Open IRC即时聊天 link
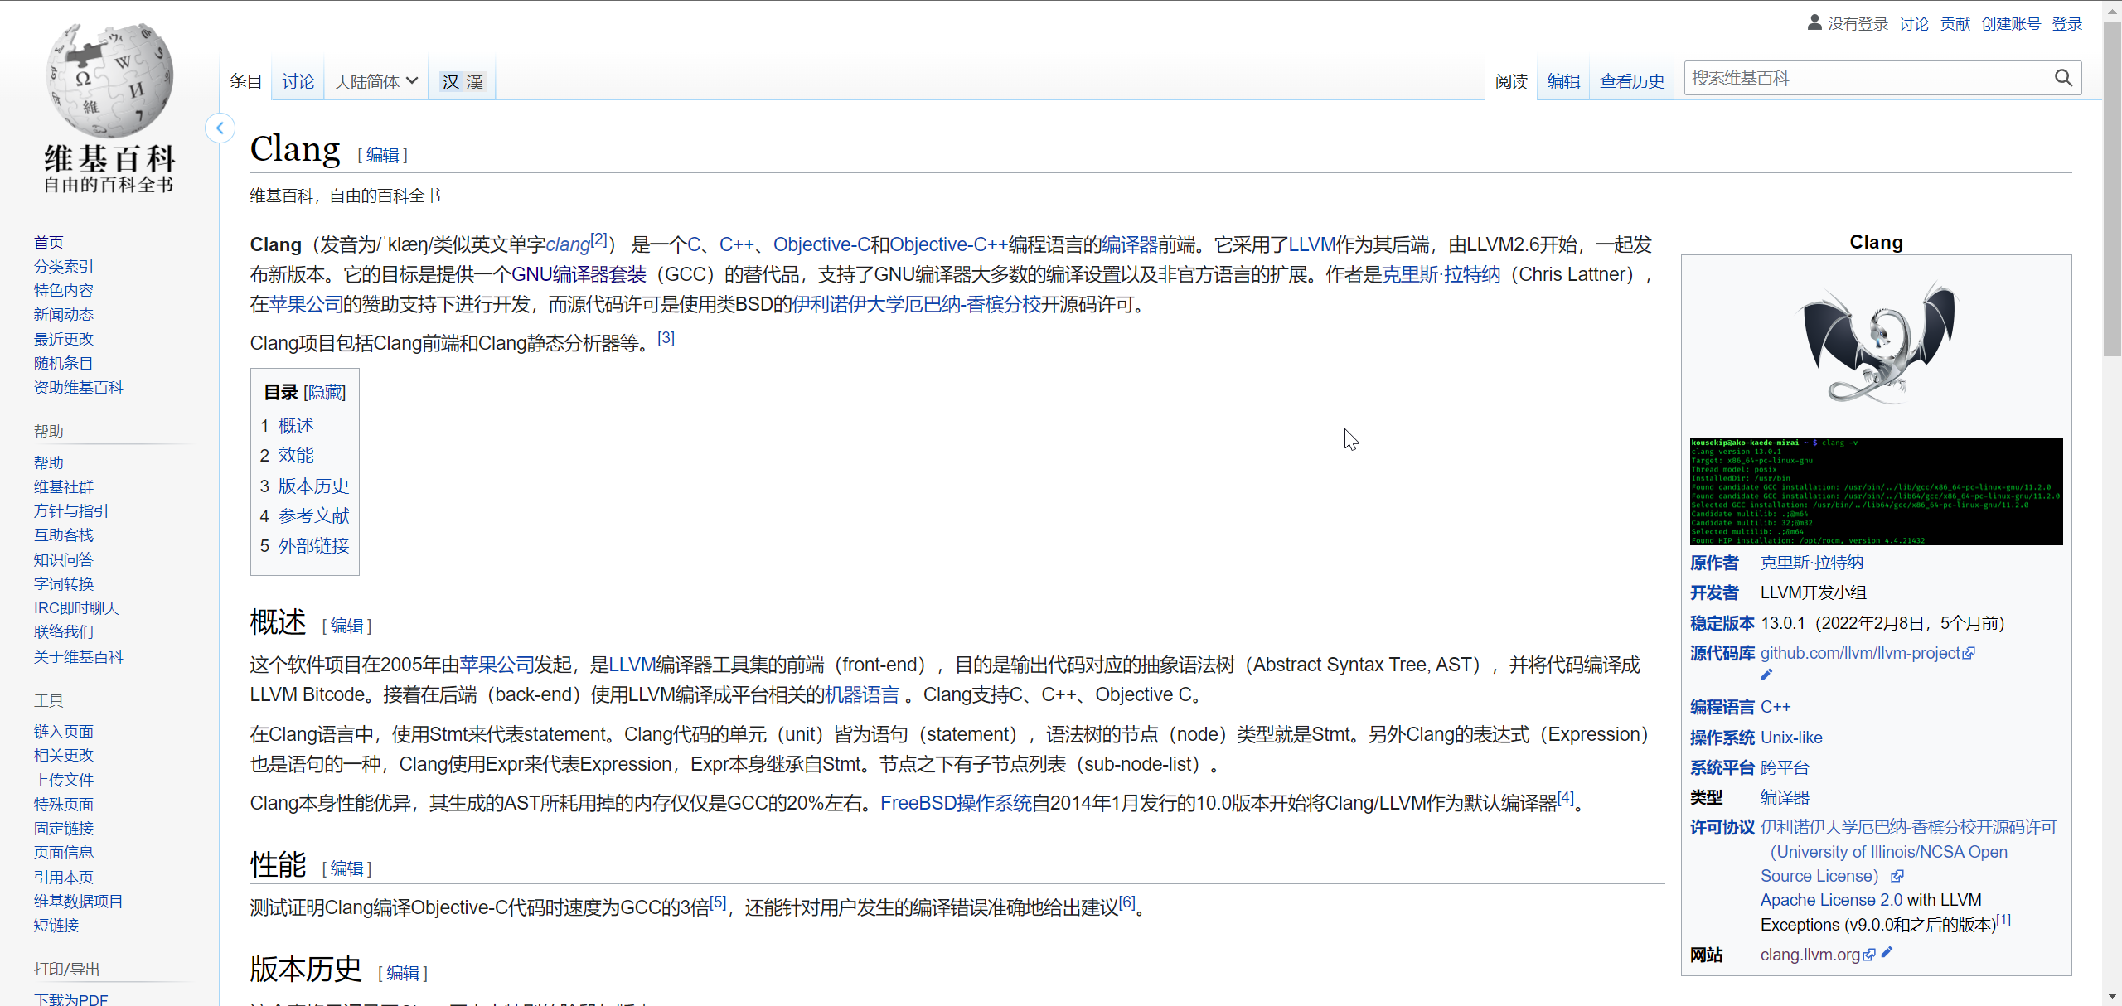2122x1006 pixels. 76,607
